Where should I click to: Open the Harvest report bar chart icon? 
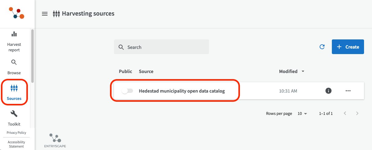[x=14, y=34]
